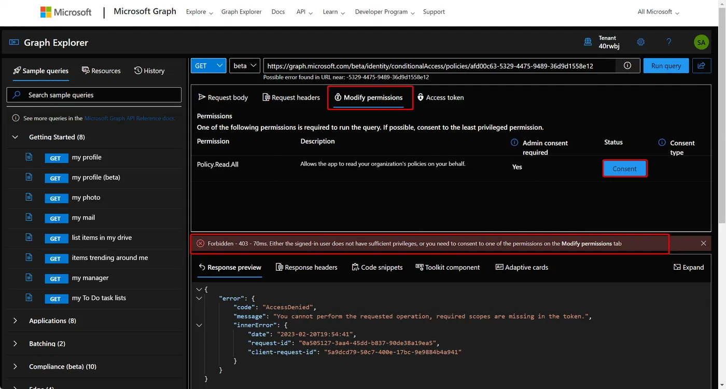
Task: Open the GET method dropdown
Action: 208,66
